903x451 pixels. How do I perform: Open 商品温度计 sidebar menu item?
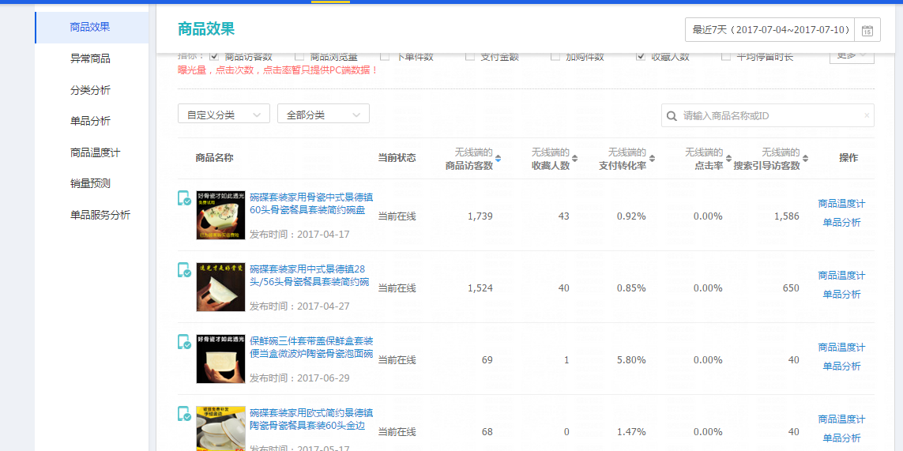pyautogui.click(x=95, y=152)
